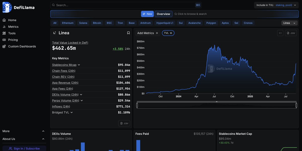Click Total Value Locked in DeFi label
Image resolution: width=302 pixels, height=151 pixels.
click(x=70, y=43)
